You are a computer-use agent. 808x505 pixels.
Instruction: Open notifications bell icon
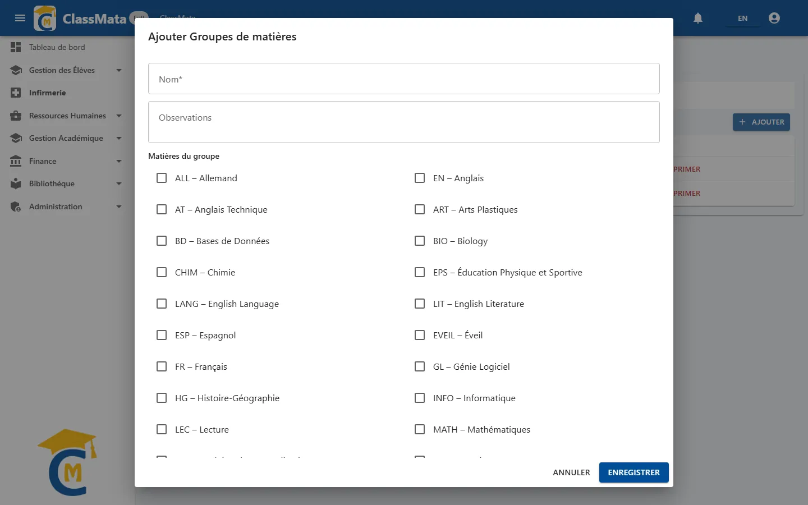tap(698, 18)
